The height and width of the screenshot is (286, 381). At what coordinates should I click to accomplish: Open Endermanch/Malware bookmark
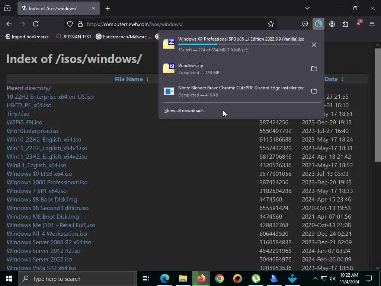(123, 37)
